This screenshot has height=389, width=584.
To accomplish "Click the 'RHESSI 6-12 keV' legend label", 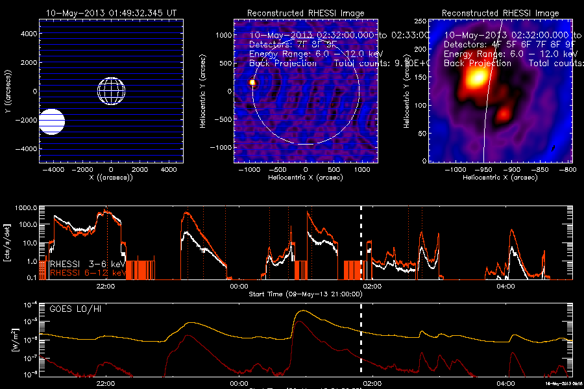I will point(88,273).
